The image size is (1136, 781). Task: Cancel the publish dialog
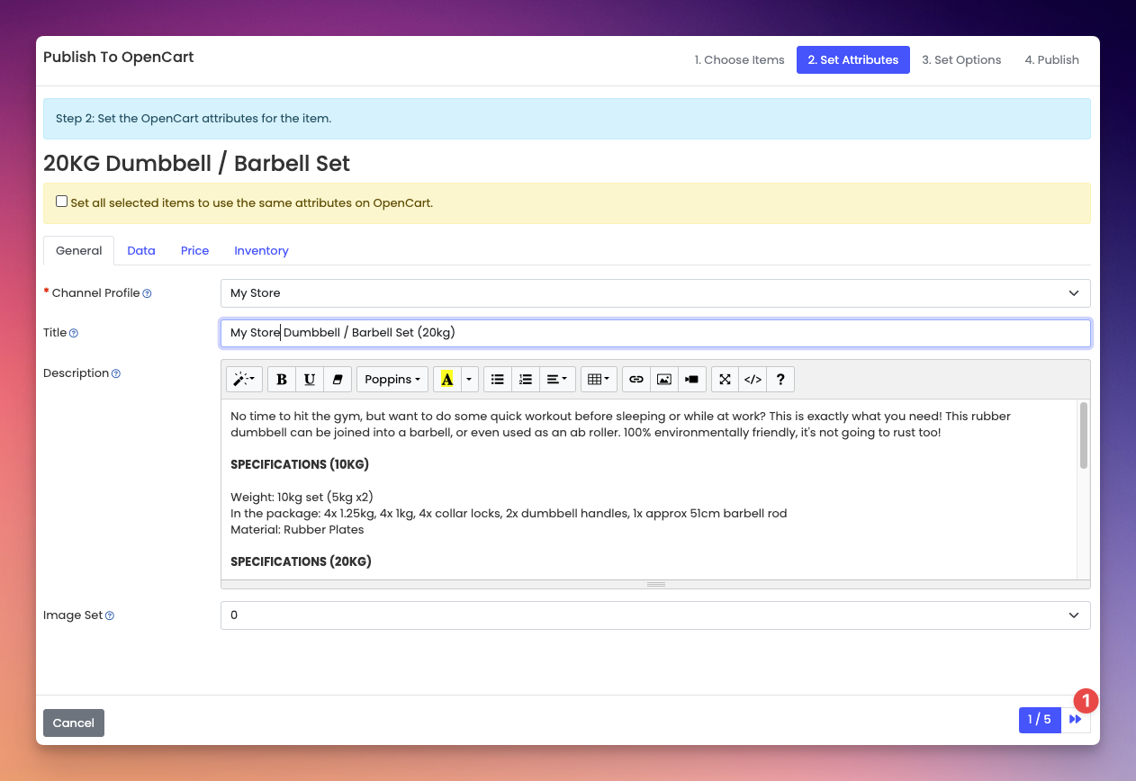(x=74, y=723)
